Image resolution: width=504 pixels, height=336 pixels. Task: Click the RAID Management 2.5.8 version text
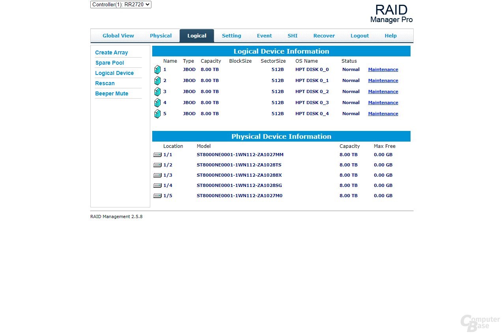coord(116,217)
